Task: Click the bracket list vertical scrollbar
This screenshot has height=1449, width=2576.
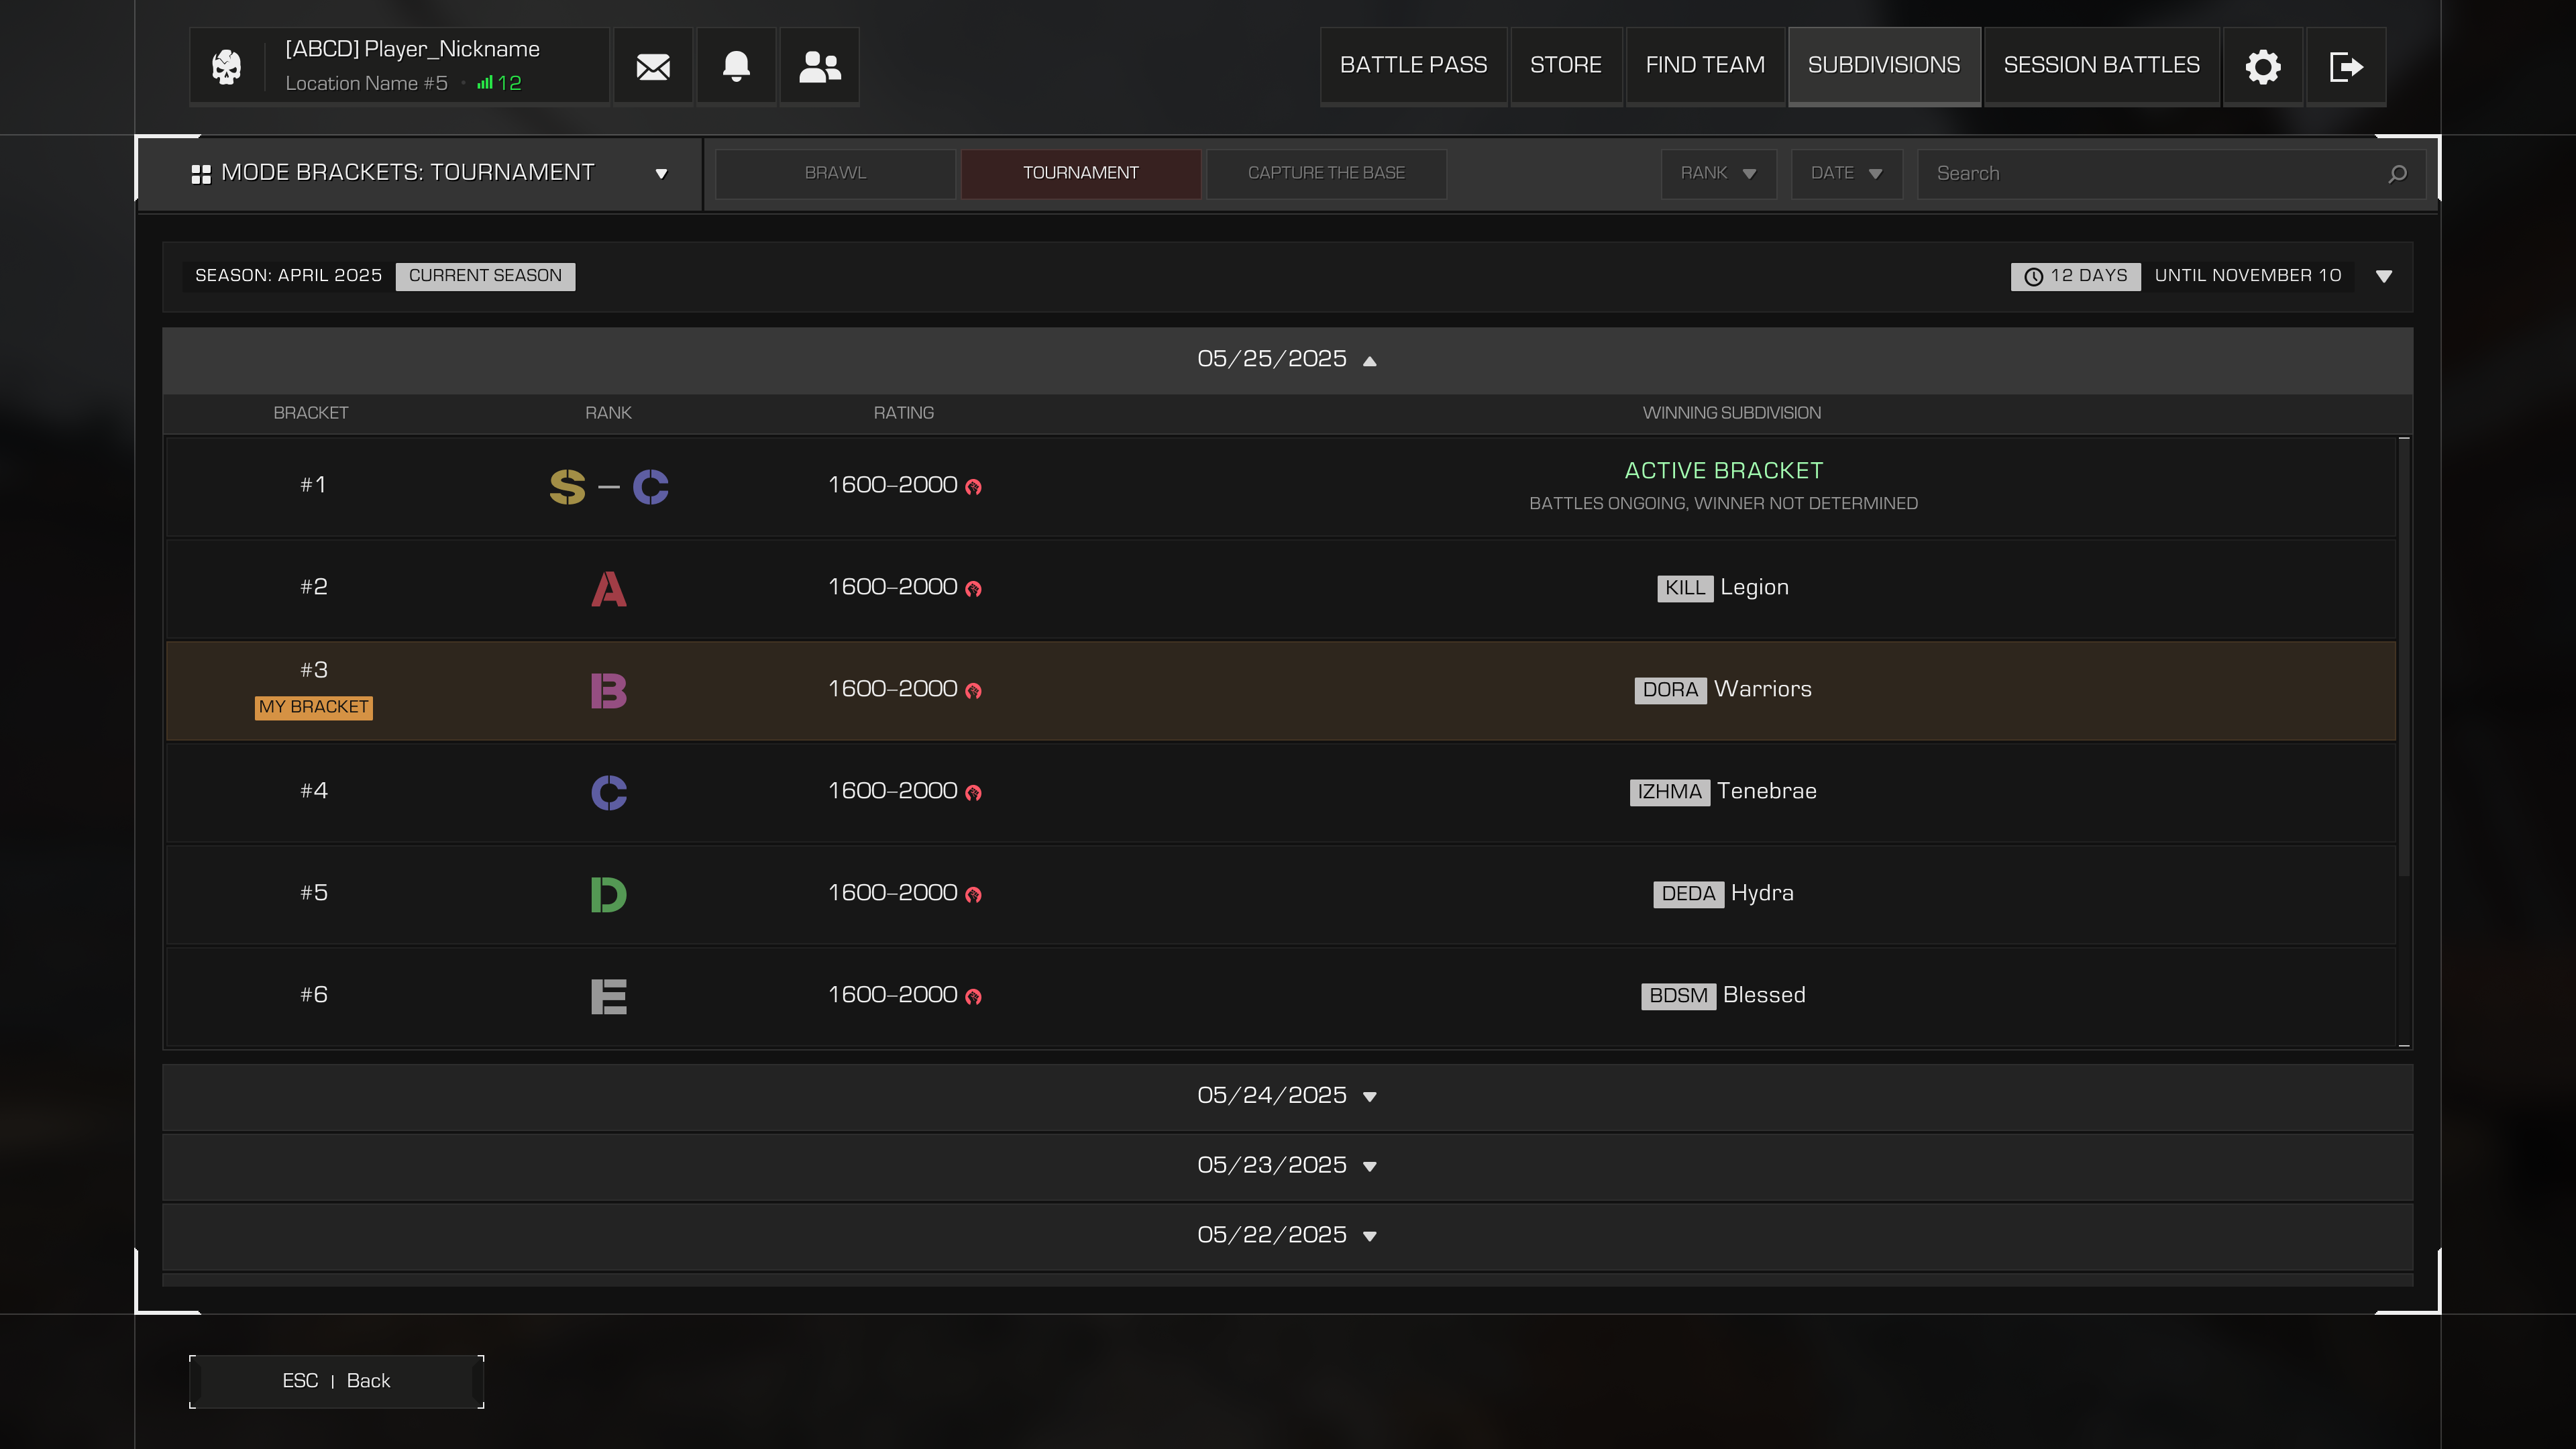Action: point(2404,658)
